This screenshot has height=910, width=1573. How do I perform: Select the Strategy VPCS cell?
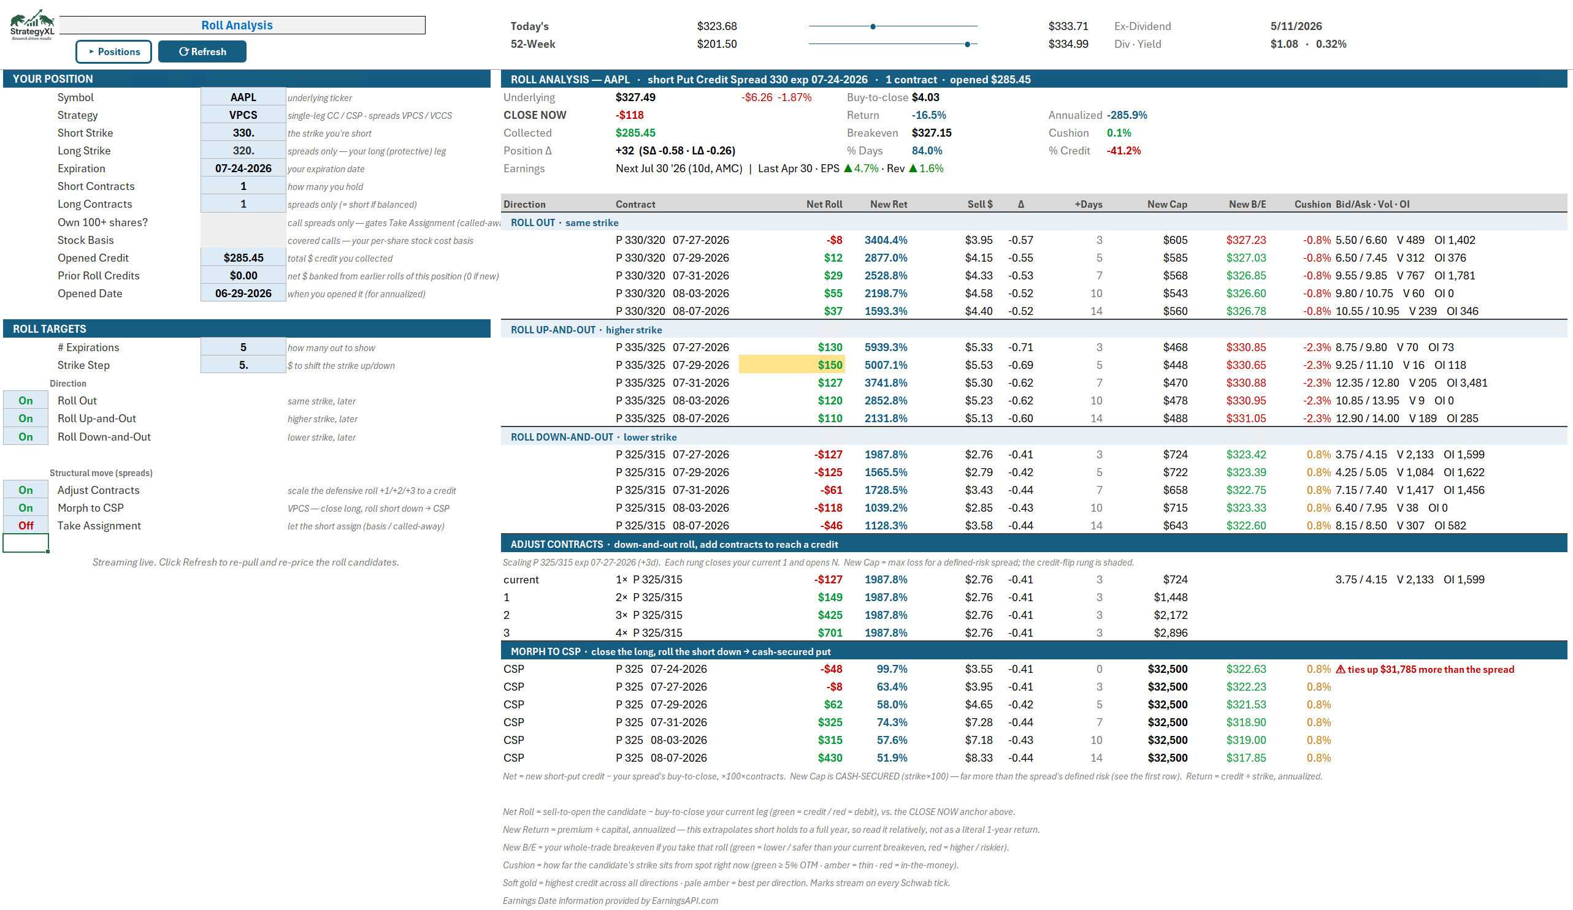[x=243, y=115]
